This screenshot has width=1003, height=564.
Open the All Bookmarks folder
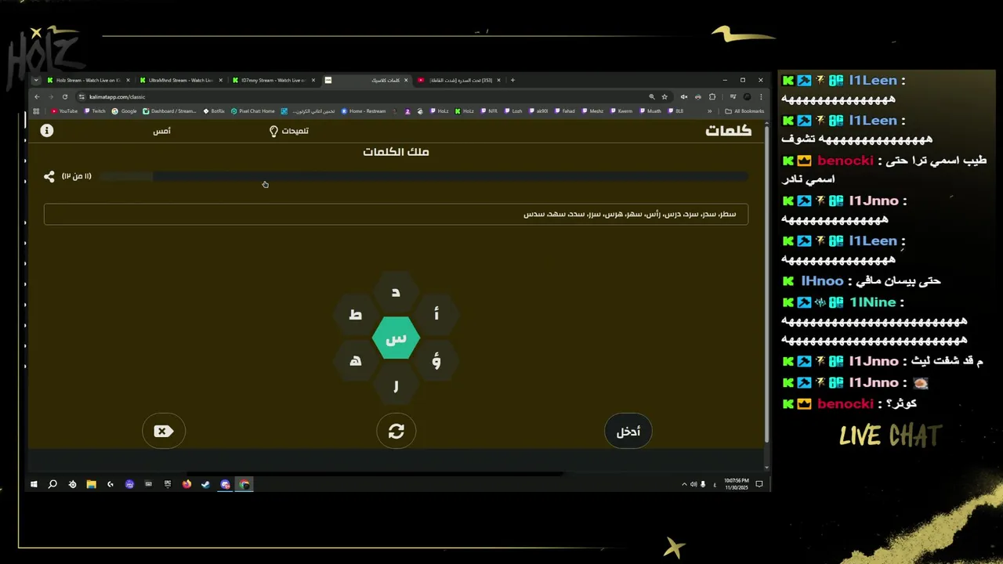(744, 111)
